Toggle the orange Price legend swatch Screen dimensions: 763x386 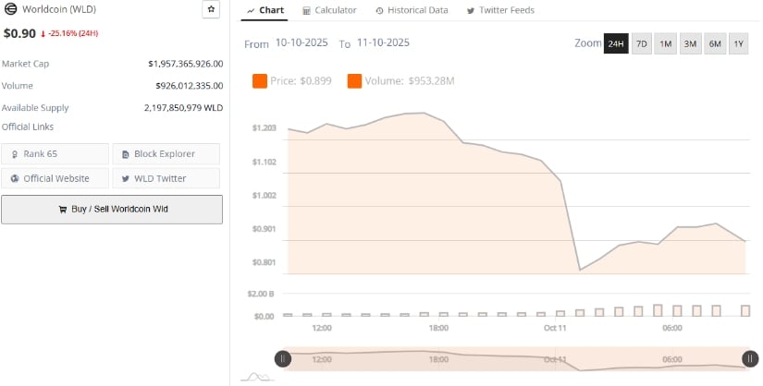point(260,81)
